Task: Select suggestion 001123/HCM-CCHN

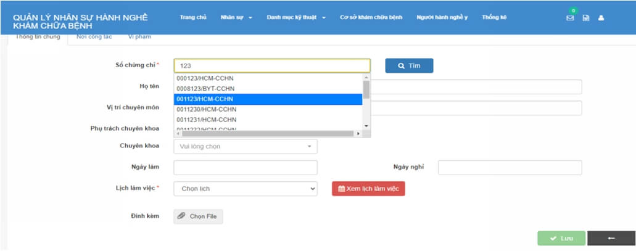Action: coord(268,99)
